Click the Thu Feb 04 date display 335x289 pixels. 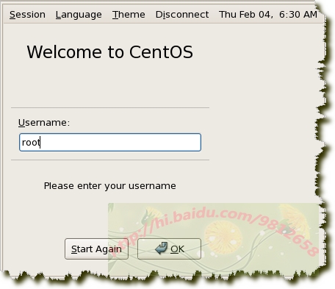point(245,15)
